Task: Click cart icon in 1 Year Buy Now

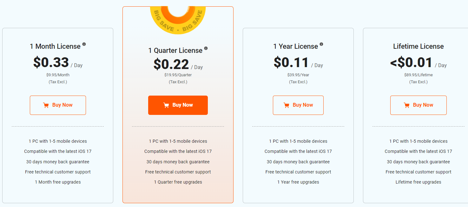Action: (287, 105)
